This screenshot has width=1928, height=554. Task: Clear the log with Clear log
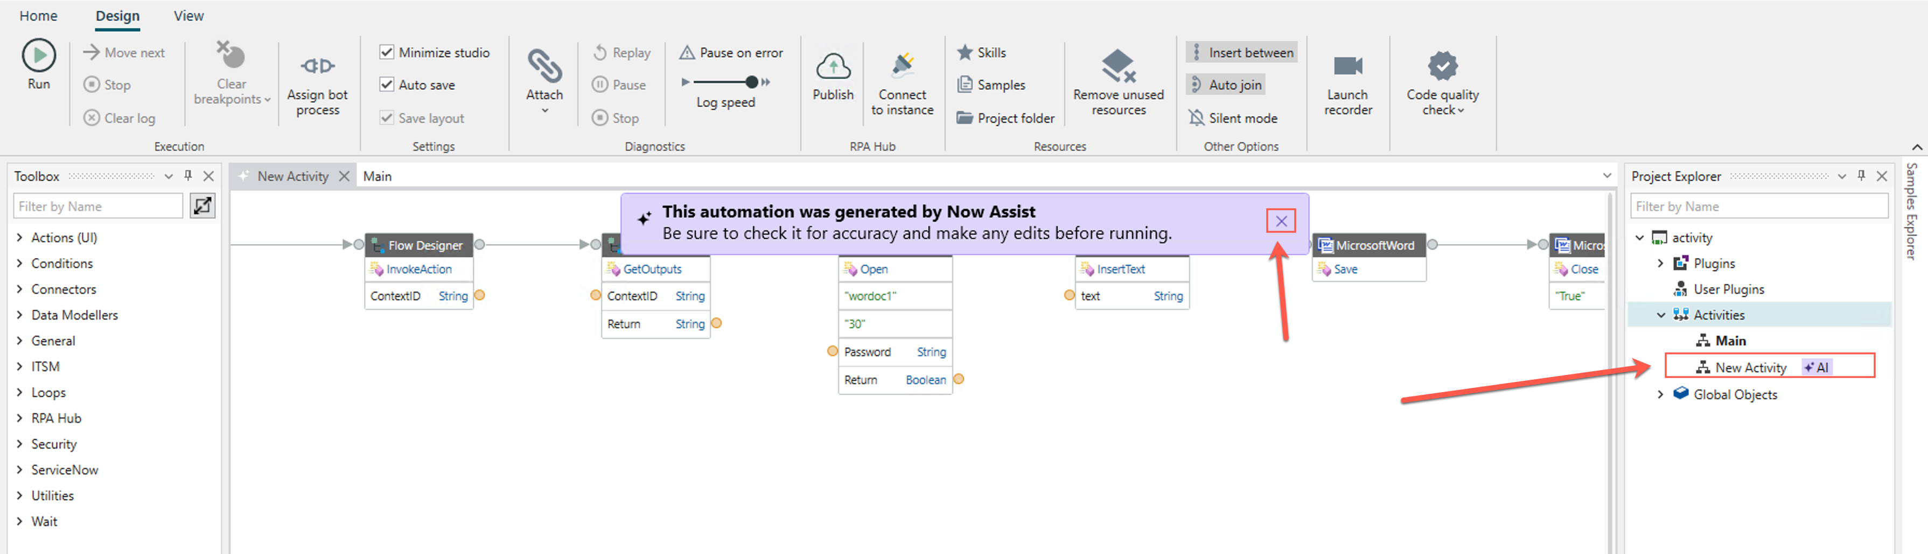click(x=120, y=117)
